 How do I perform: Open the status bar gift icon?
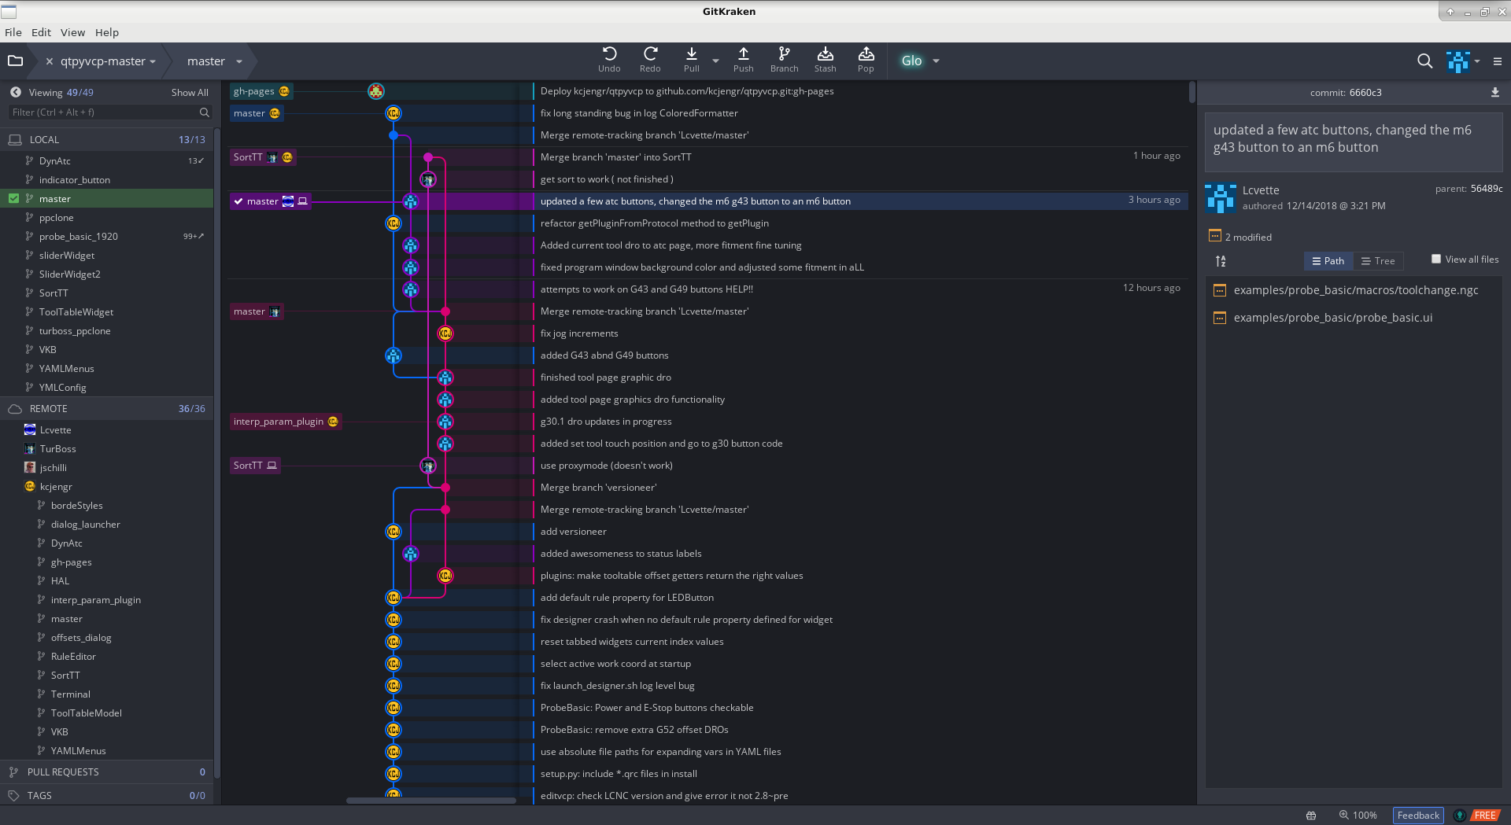(x=1311, y=816)
